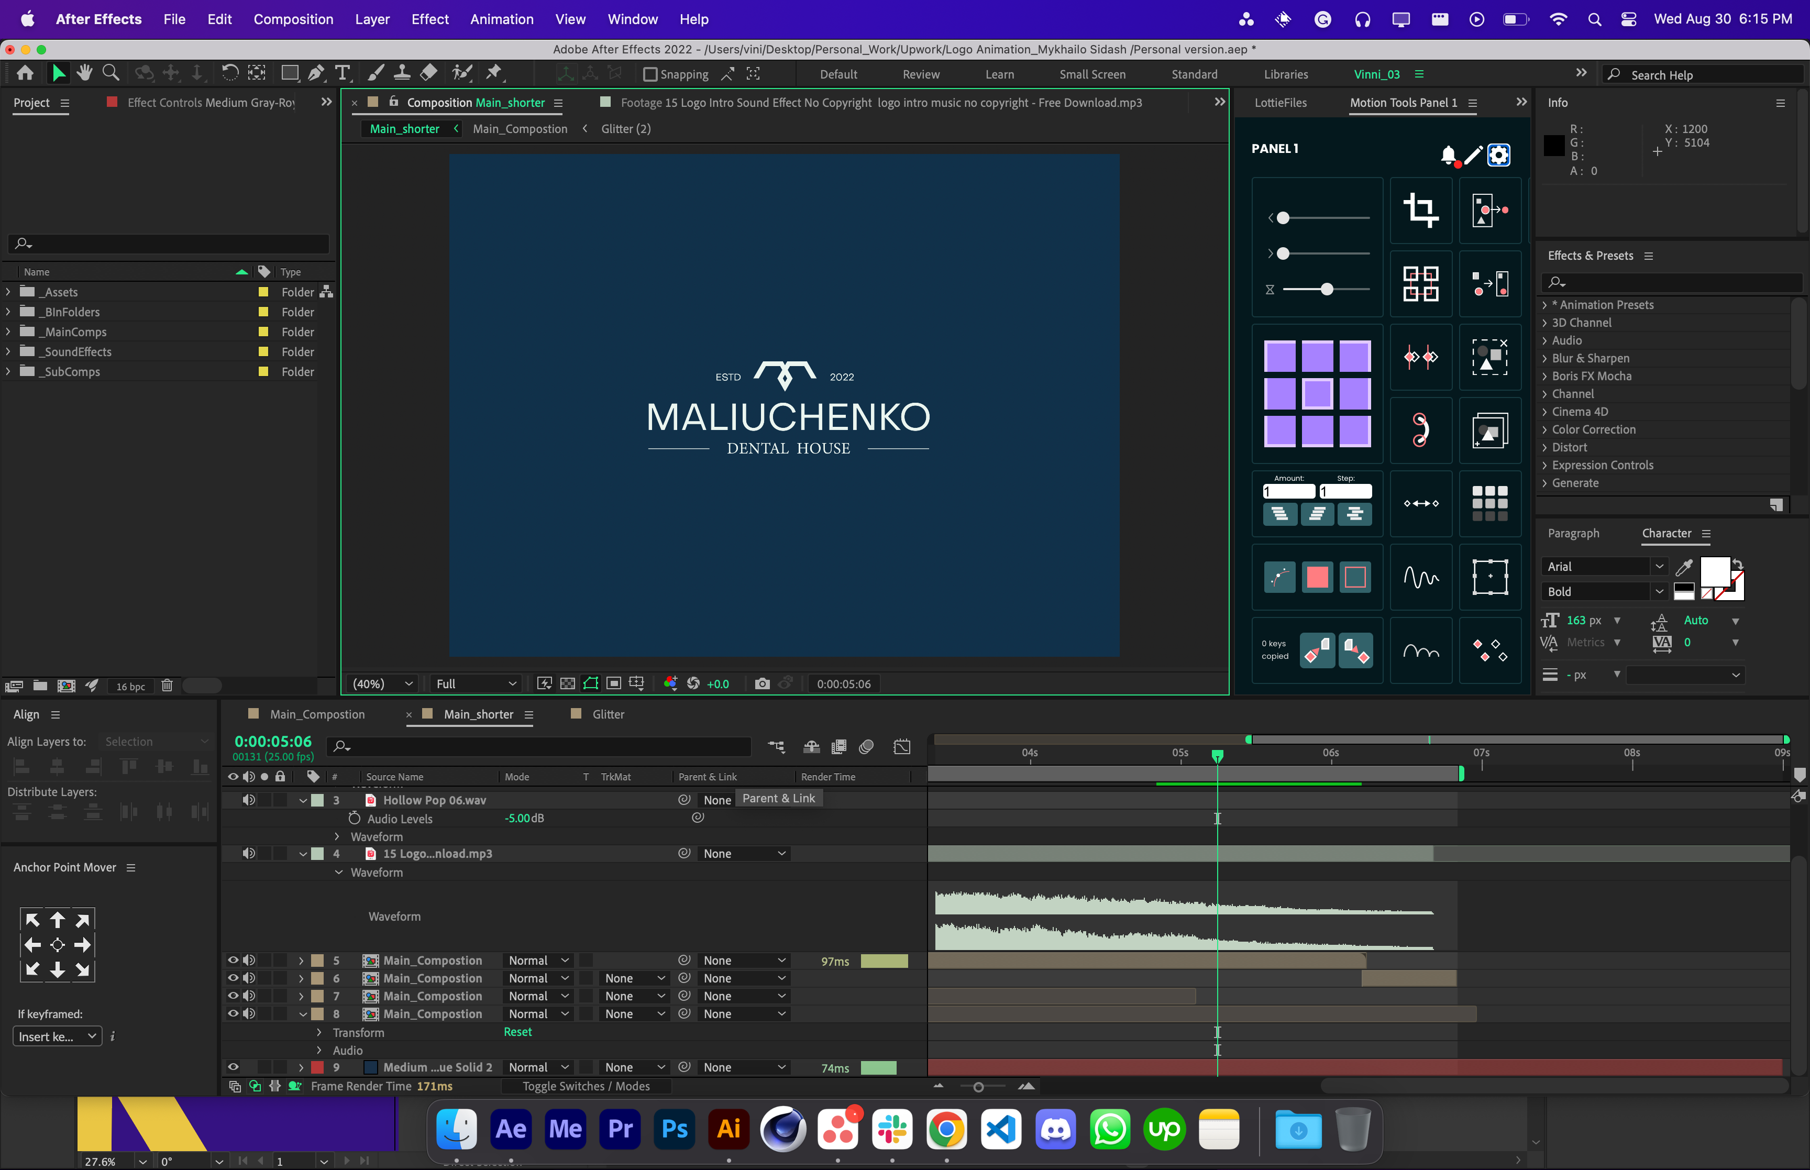Open Motion Tools Panel settings gear
Screen dimensions: 1810x1170
1498,155
